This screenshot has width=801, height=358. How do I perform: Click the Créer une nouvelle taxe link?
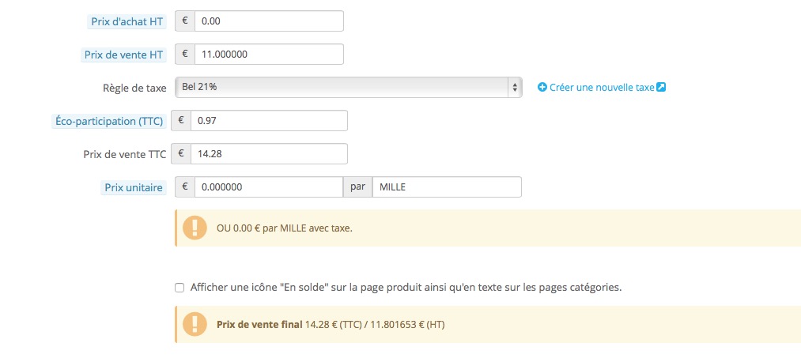tap(602, 88)
